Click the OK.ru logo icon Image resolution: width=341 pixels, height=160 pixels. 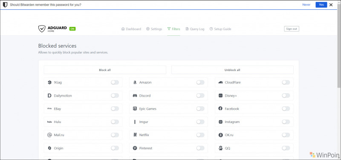(x=220, y=135)
